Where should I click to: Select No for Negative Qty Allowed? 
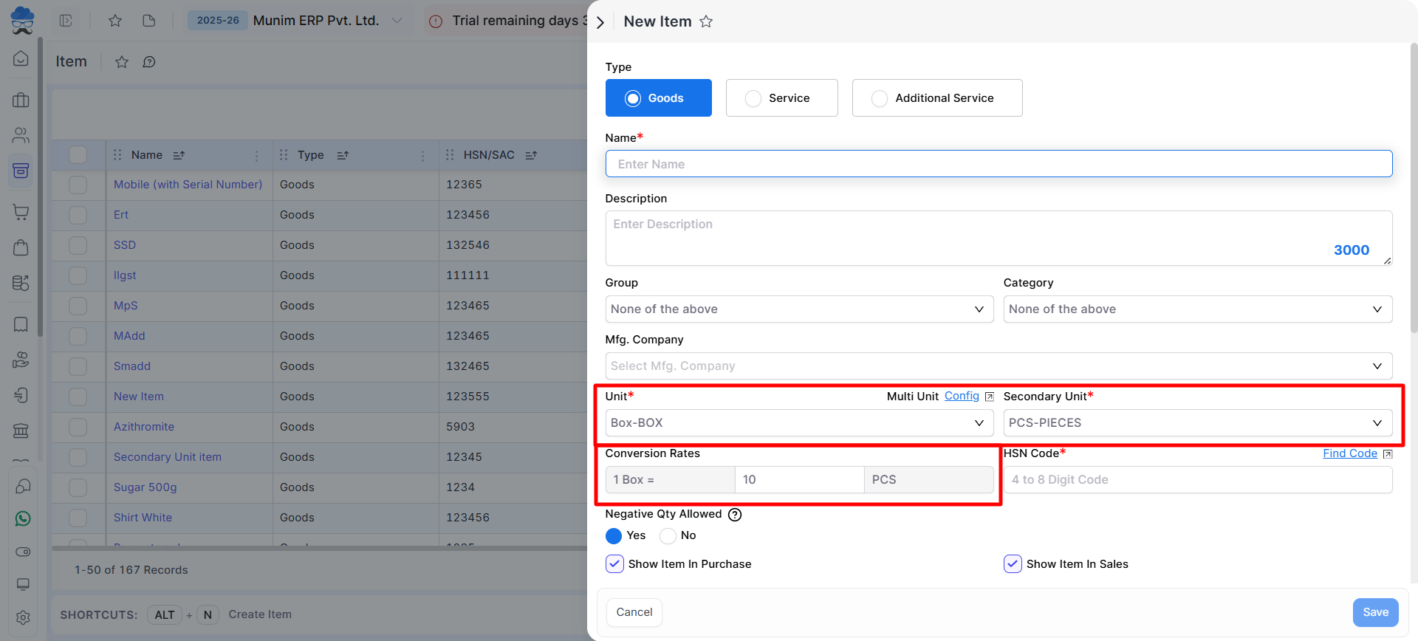pyautogui.click(x=668, y=535)
